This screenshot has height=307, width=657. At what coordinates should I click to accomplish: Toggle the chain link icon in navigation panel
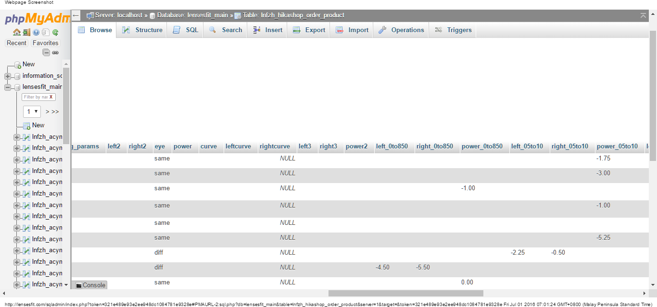55,53
